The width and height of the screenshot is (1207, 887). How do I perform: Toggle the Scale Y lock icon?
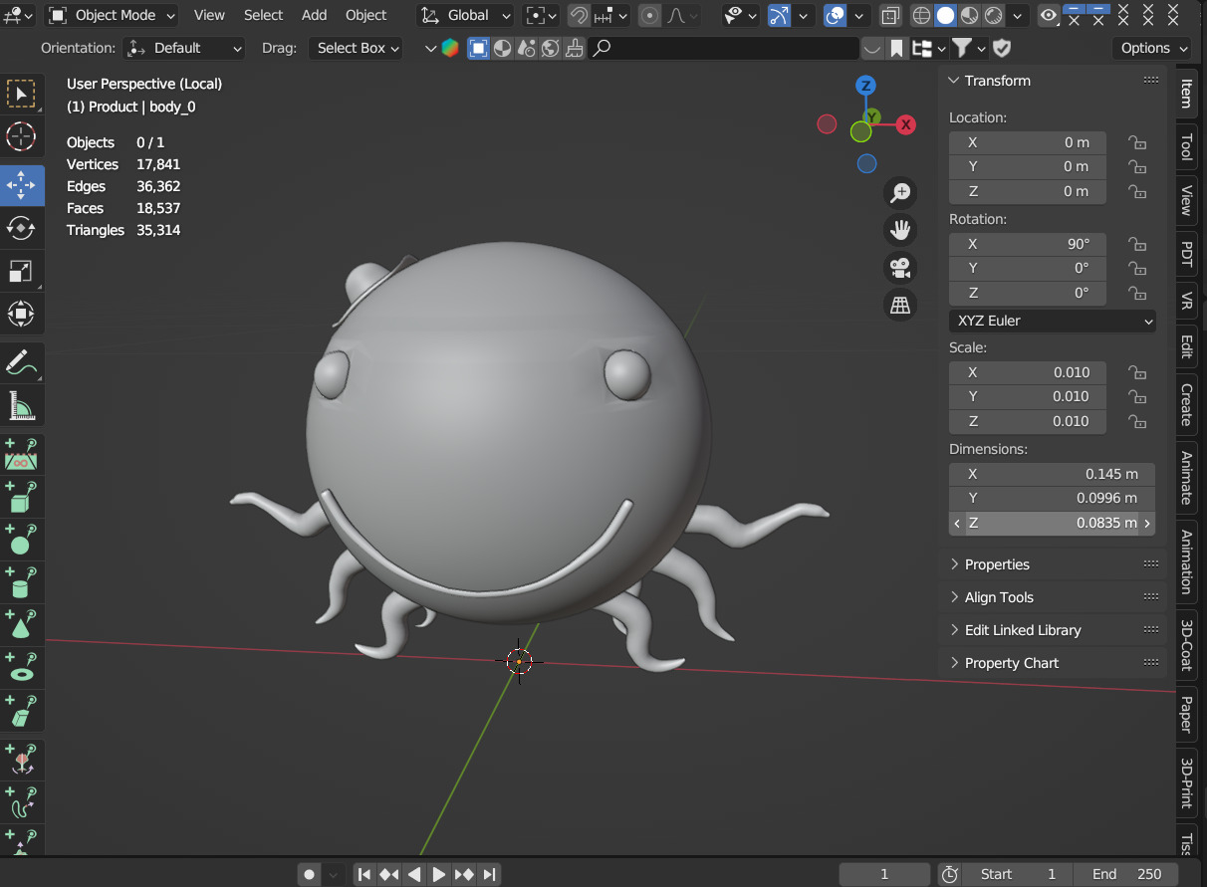[x=1136, y=396]
